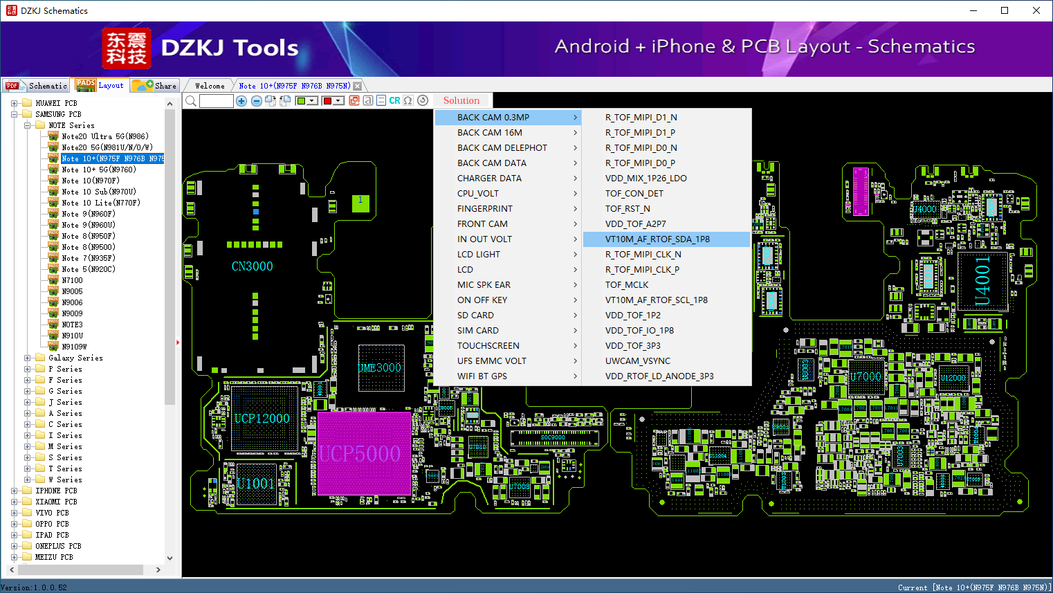Click the DZKJ red logo in banner
Viewport: 1053px width, 593px height.
coord(126,48)
